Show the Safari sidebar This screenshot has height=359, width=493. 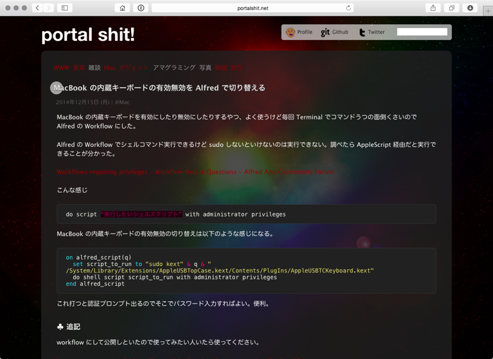point(65,8)
